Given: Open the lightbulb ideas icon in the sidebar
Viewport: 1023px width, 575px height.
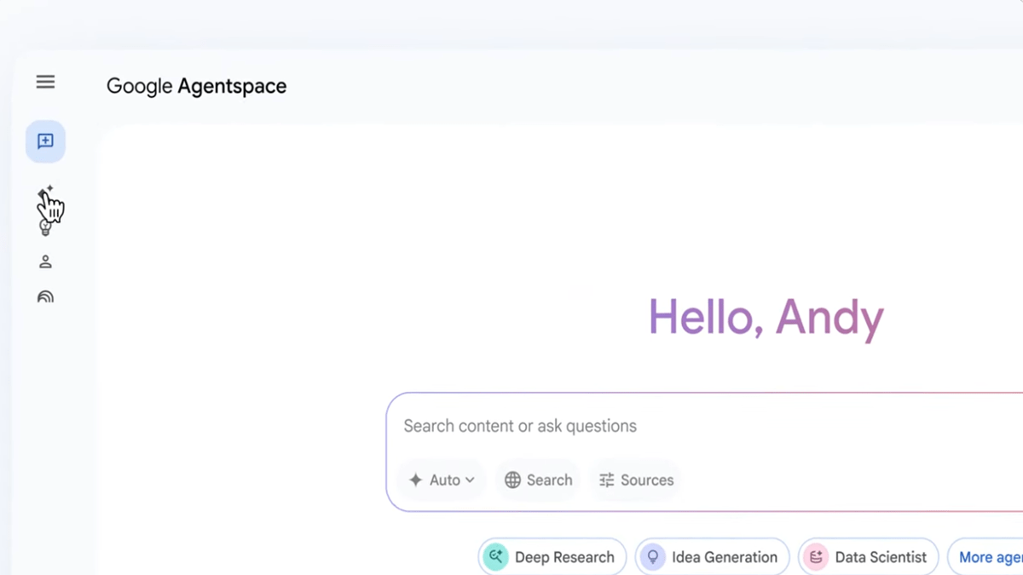Looking at the screenshot, I should 45,227.
